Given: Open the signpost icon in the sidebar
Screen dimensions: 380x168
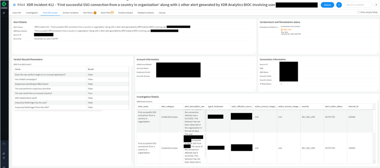Looking at the screenshot, I should (4, 158).
